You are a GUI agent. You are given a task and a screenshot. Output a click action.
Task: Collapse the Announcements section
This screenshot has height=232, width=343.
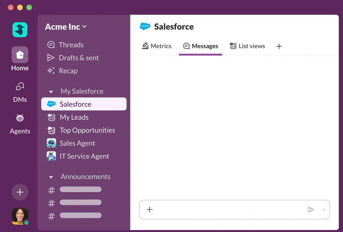click(51, 177)
